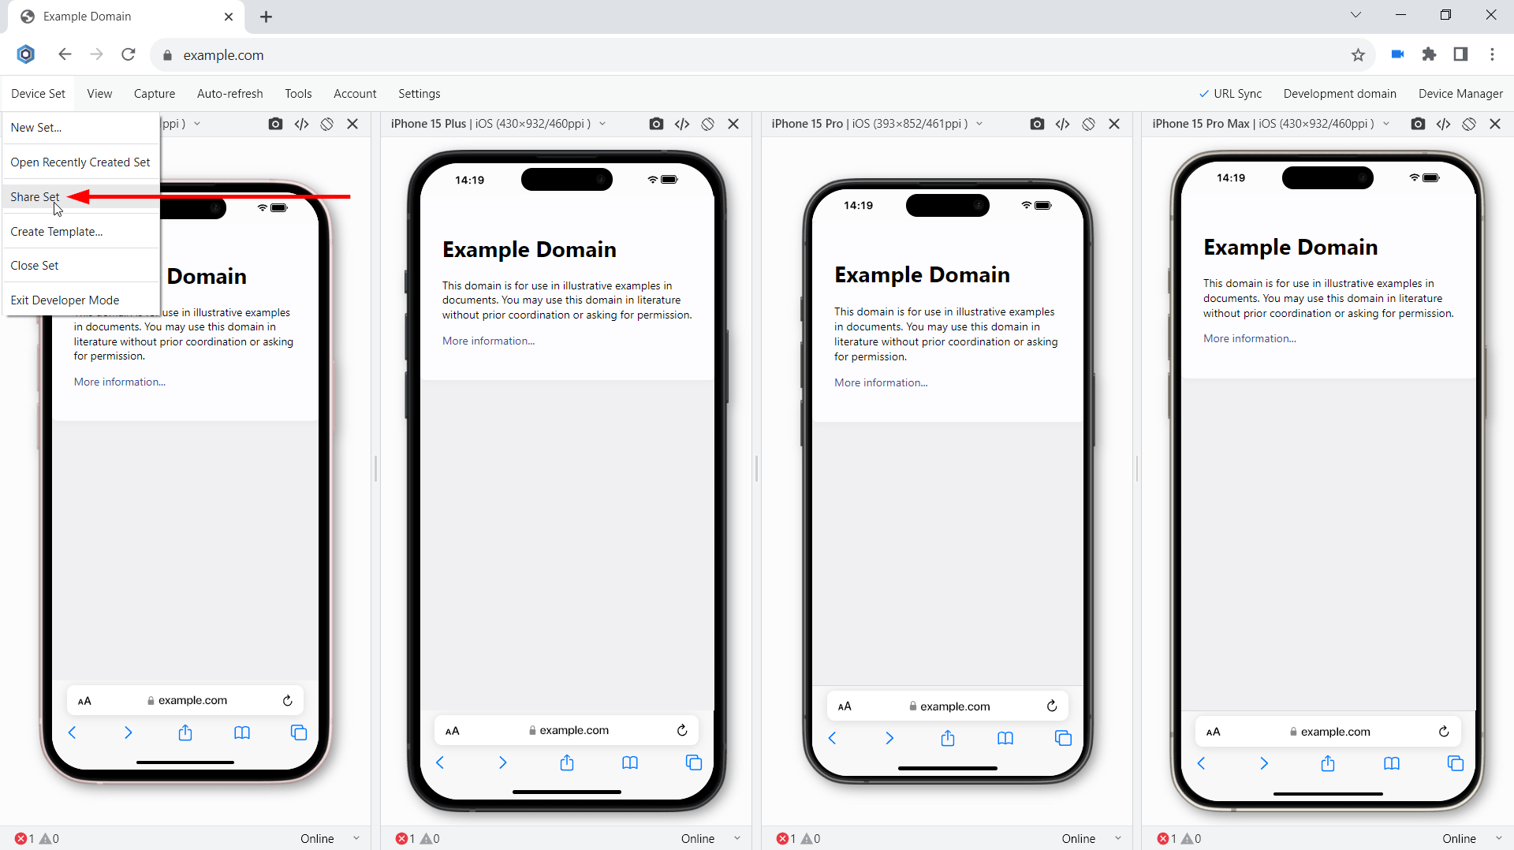Viewport: 1514px width, 850px height.
Task: Rotate the iPhone 15 Pro Max device
Action: point(1469,124)
